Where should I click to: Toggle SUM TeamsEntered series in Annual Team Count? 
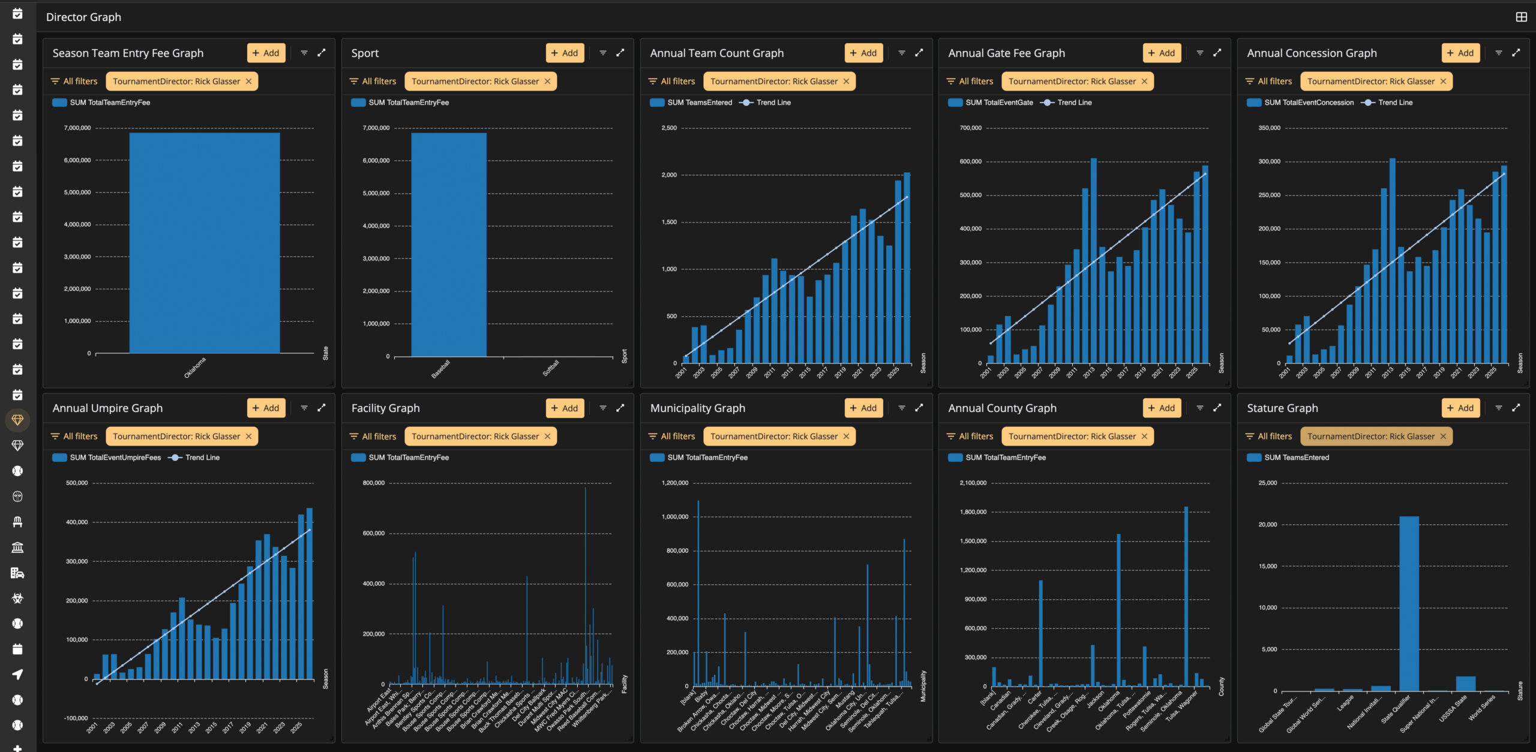(691, 103)
